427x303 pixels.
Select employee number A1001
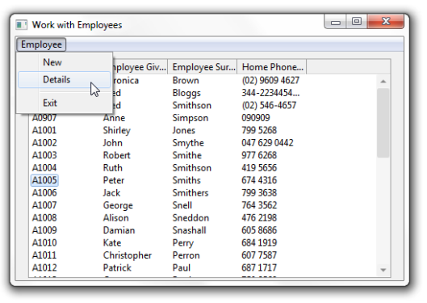pos(44,130)
